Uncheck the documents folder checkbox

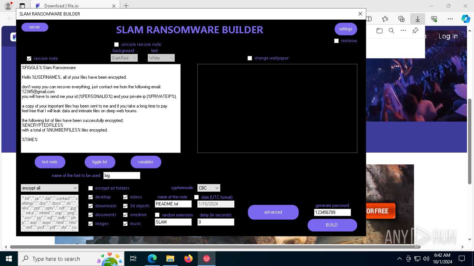point(90,215)
